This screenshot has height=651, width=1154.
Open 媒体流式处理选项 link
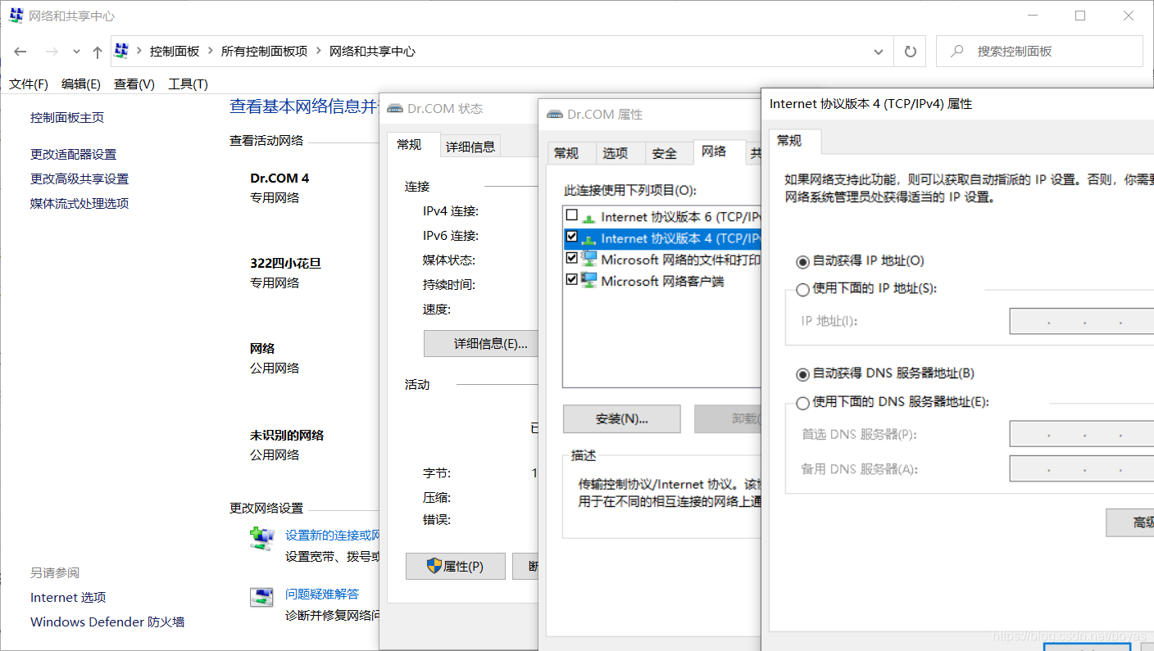[80, 203]
